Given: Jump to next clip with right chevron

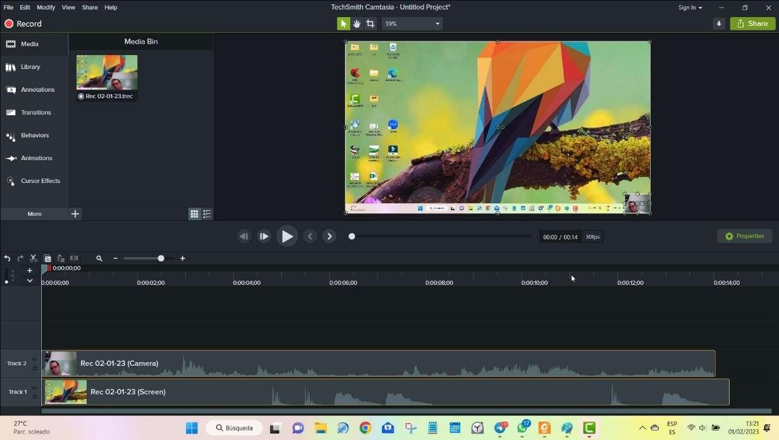Looking at the screenshot, I should 329,236.
